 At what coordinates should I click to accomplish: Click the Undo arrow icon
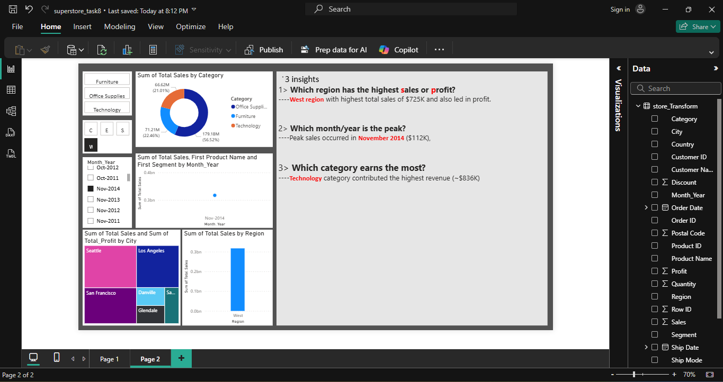[29, 10]
